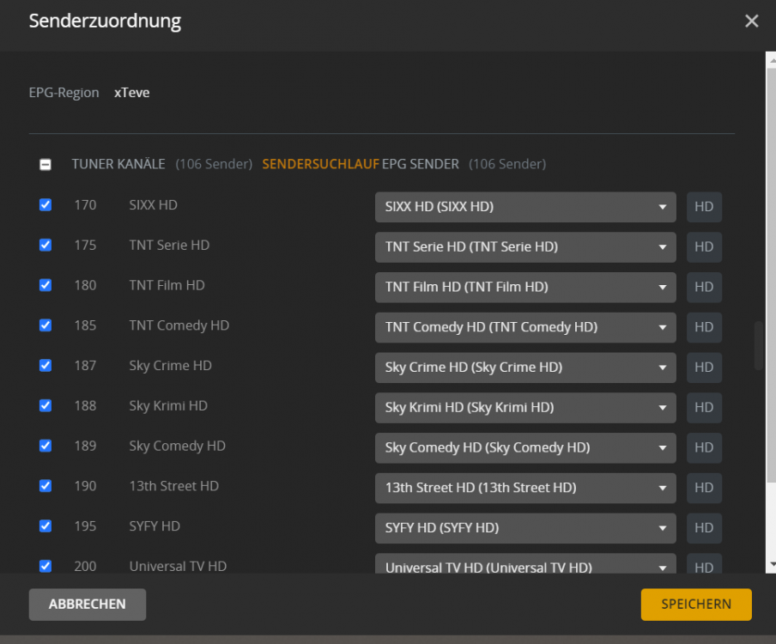Uncheck the 13th Street HD checkbox
776x644 pixels.
click(45, 486)
